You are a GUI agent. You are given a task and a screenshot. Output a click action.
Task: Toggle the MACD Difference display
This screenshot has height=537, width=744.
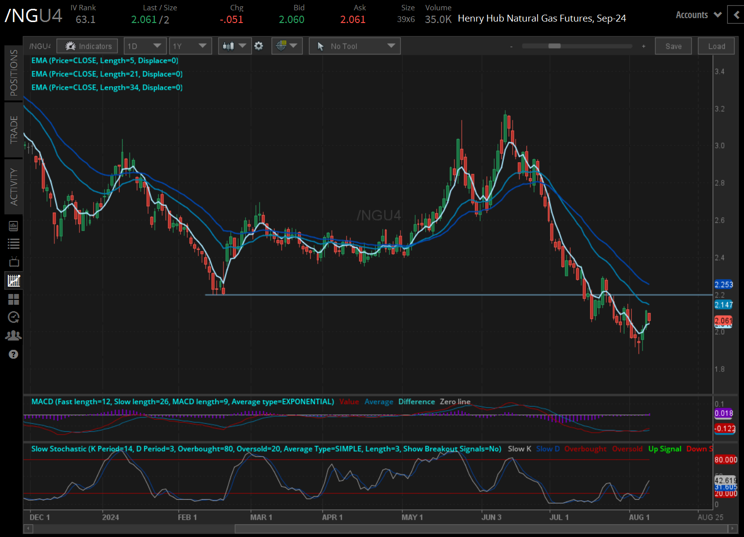[416, 401]
